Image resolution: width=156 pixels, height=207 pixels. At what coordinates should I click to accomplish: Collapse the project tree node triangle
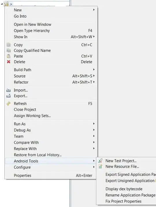click(x=2, y=4)
